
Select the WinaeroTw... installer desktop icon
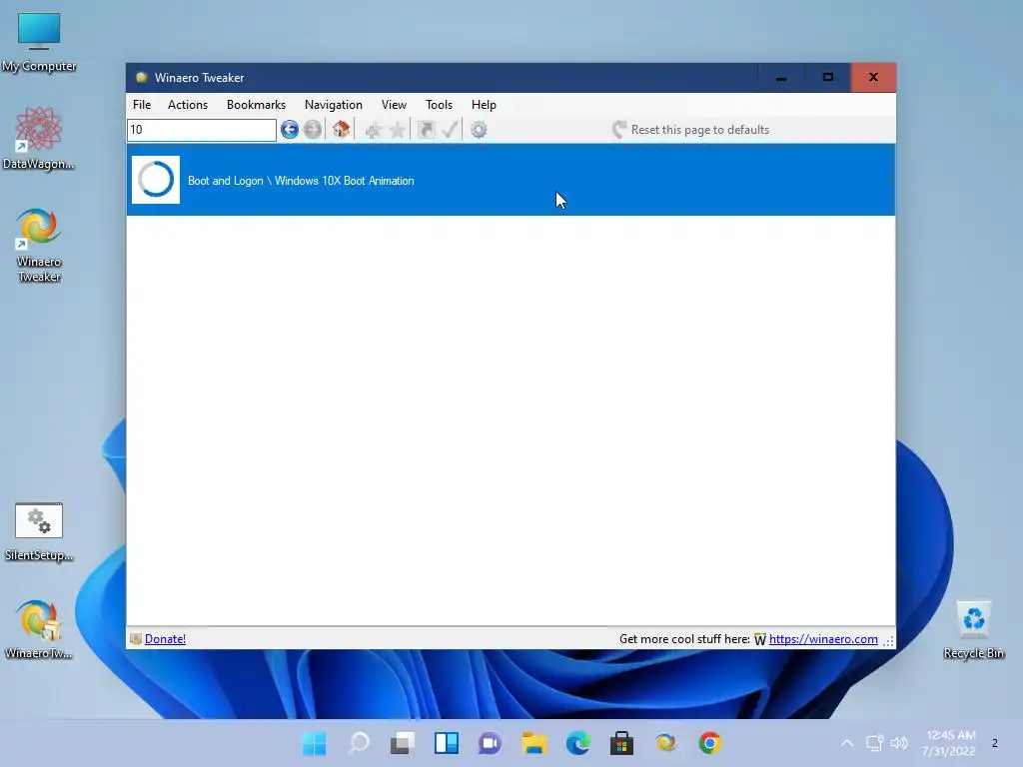(39, 629)
